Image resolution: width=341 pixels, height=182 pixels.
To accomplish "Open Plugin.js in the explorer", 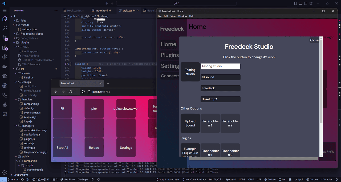I will click(29, 78).
